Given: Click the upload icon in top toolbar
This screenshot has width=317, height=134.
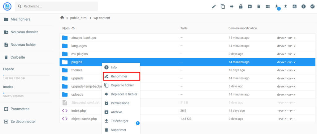Looking at the screenshot, I should tap(285, 6).
